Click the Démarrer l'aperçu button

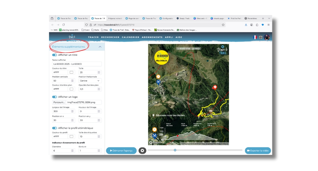121,151
